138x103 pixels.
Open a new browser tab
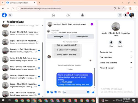pyautogui.click(x=39, y=3)
